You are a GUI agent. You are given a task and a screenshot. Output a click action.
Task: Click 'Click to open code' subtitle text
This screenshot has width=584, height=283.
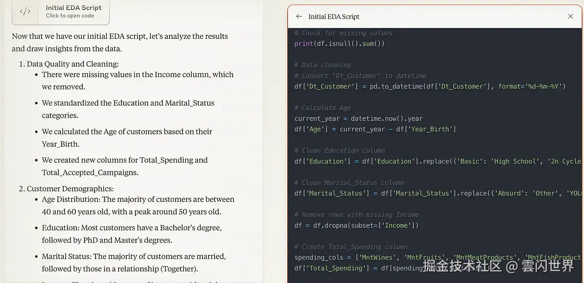(x=70, y=15)
